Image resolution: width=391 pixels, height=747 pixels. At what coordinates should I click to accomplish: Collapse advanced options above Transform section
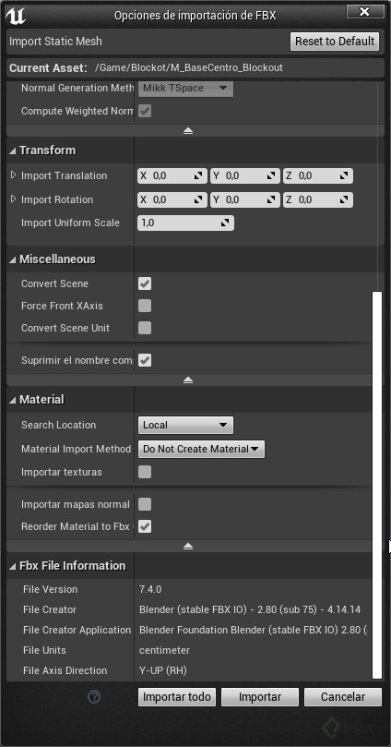(188, 130)
